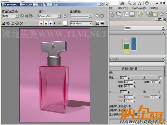Click the star favorites icon
Viewport: 167px width, 125px height.
(x=140, y=3)
